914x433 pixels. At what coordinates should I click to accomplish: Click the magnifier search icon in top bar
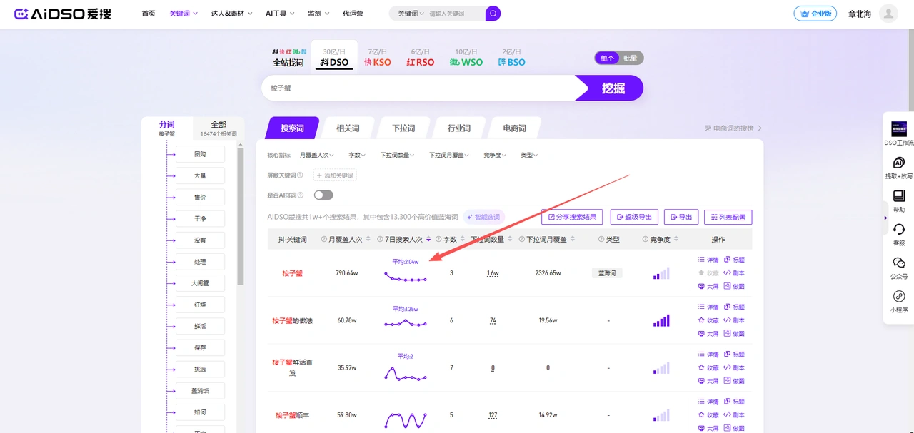coord(492,13)
